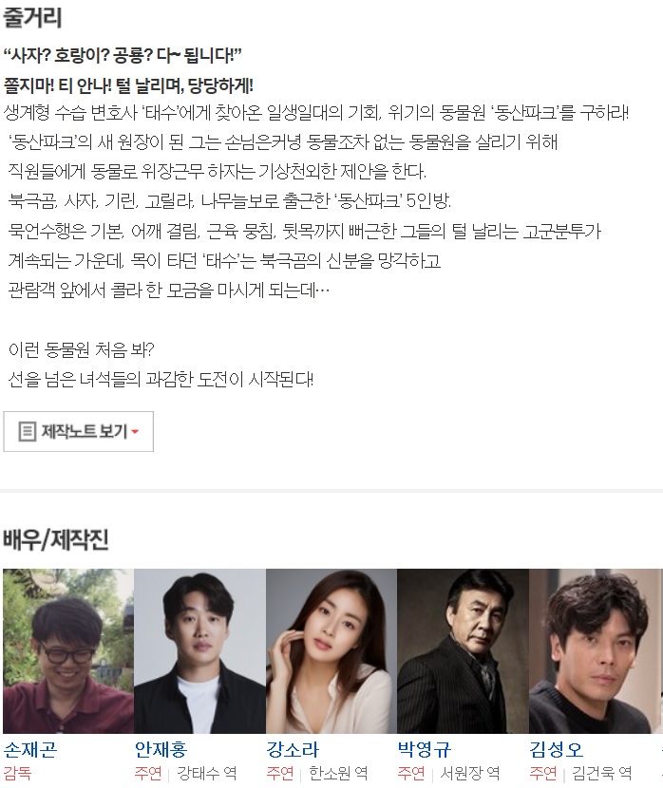
Task: Open actress 강소라's photo thumbnail
Action: point(331,650)
